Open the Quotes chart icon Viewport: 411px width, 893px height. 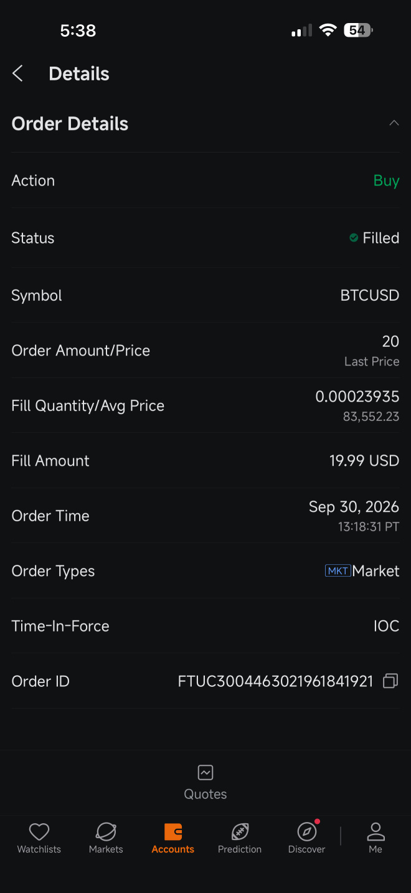(x=205, y=773)
